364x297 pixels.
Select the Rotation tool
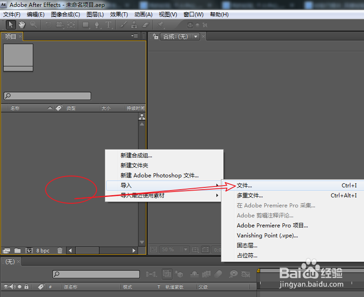(48, 25)
